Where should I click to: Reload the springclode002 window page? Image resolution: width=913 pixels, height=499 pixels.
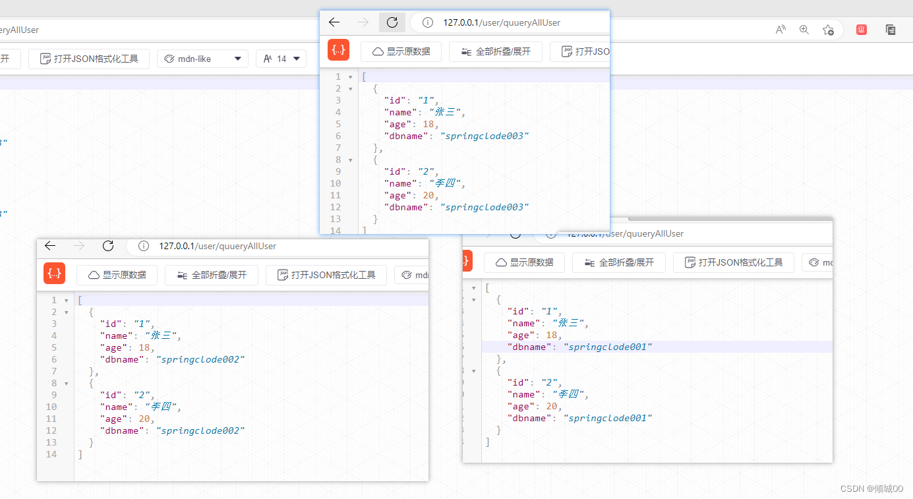108,246
